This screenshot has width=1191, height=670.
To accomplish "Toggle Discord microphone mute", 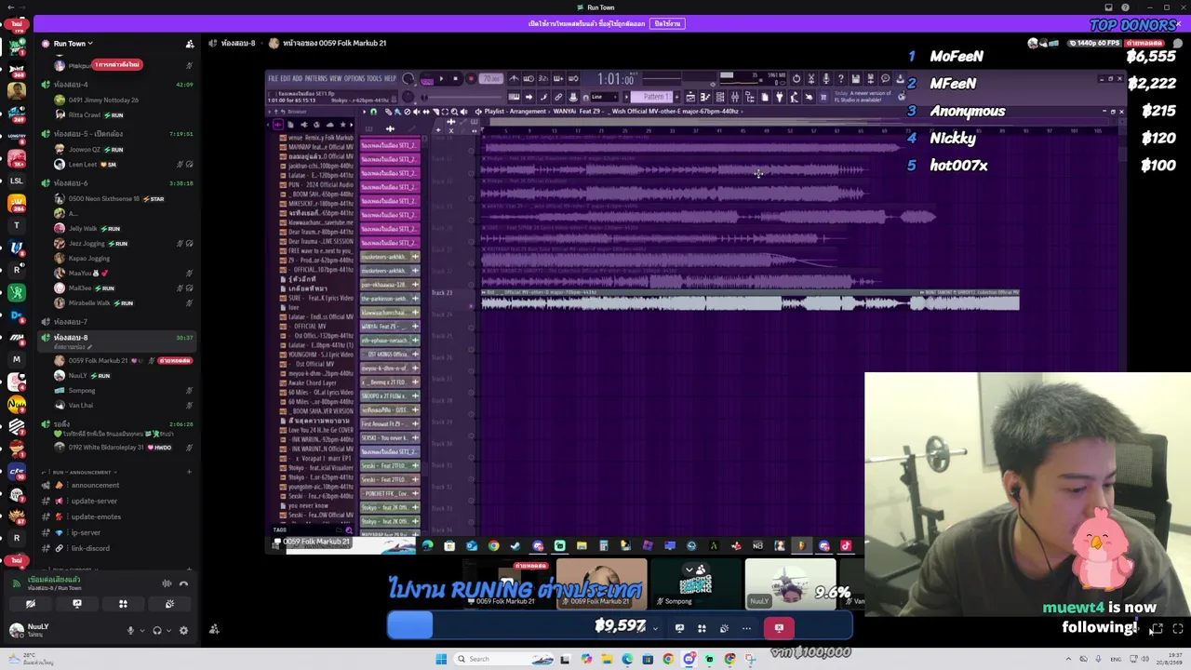I will click(130, 630).
